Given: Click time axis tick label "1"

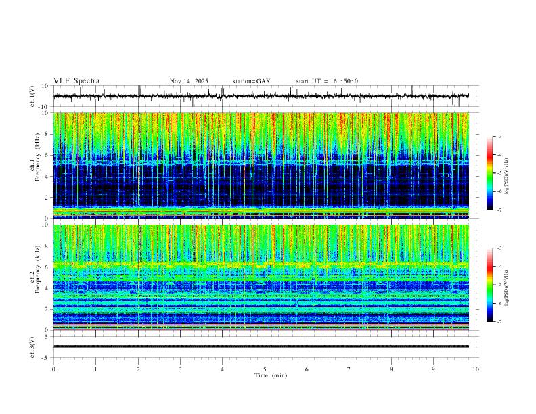Looking at the screenshot, I should coord(95,369).
